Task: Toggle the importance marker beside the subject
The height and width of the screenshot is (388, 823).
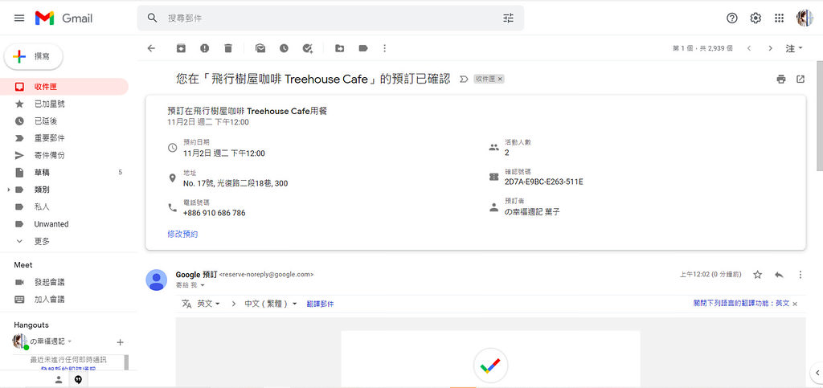Action: pos(464,80)
